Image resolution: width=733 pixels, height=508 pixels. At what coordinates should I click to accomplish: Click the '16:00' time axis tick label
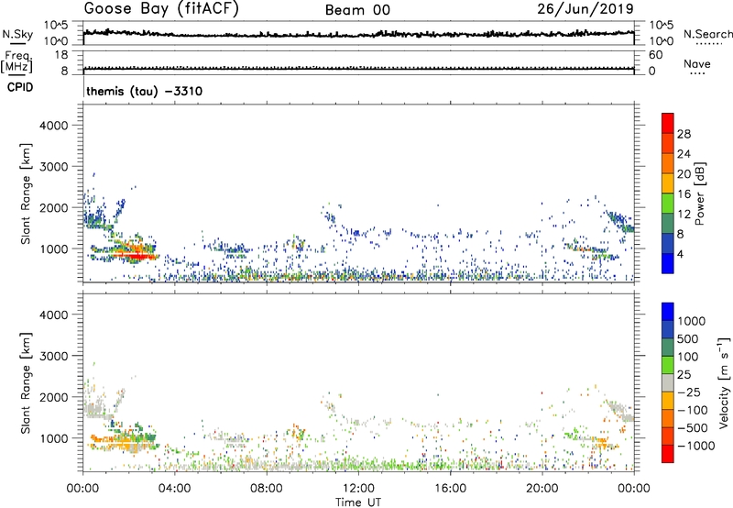pyautogui.click(x=450, y=489)
